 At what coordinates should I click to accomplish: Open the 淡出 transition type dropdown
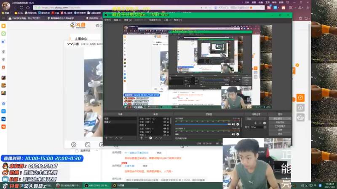(x=256, y=118)
